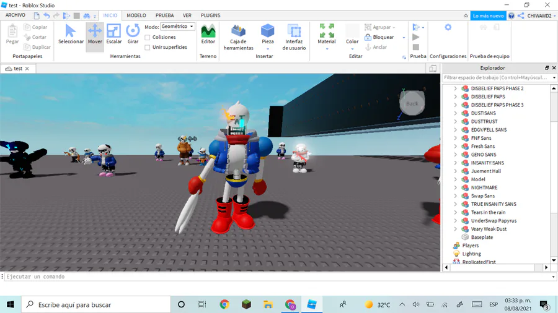Enable the Colisiones checkbox

tap(148, 37)
